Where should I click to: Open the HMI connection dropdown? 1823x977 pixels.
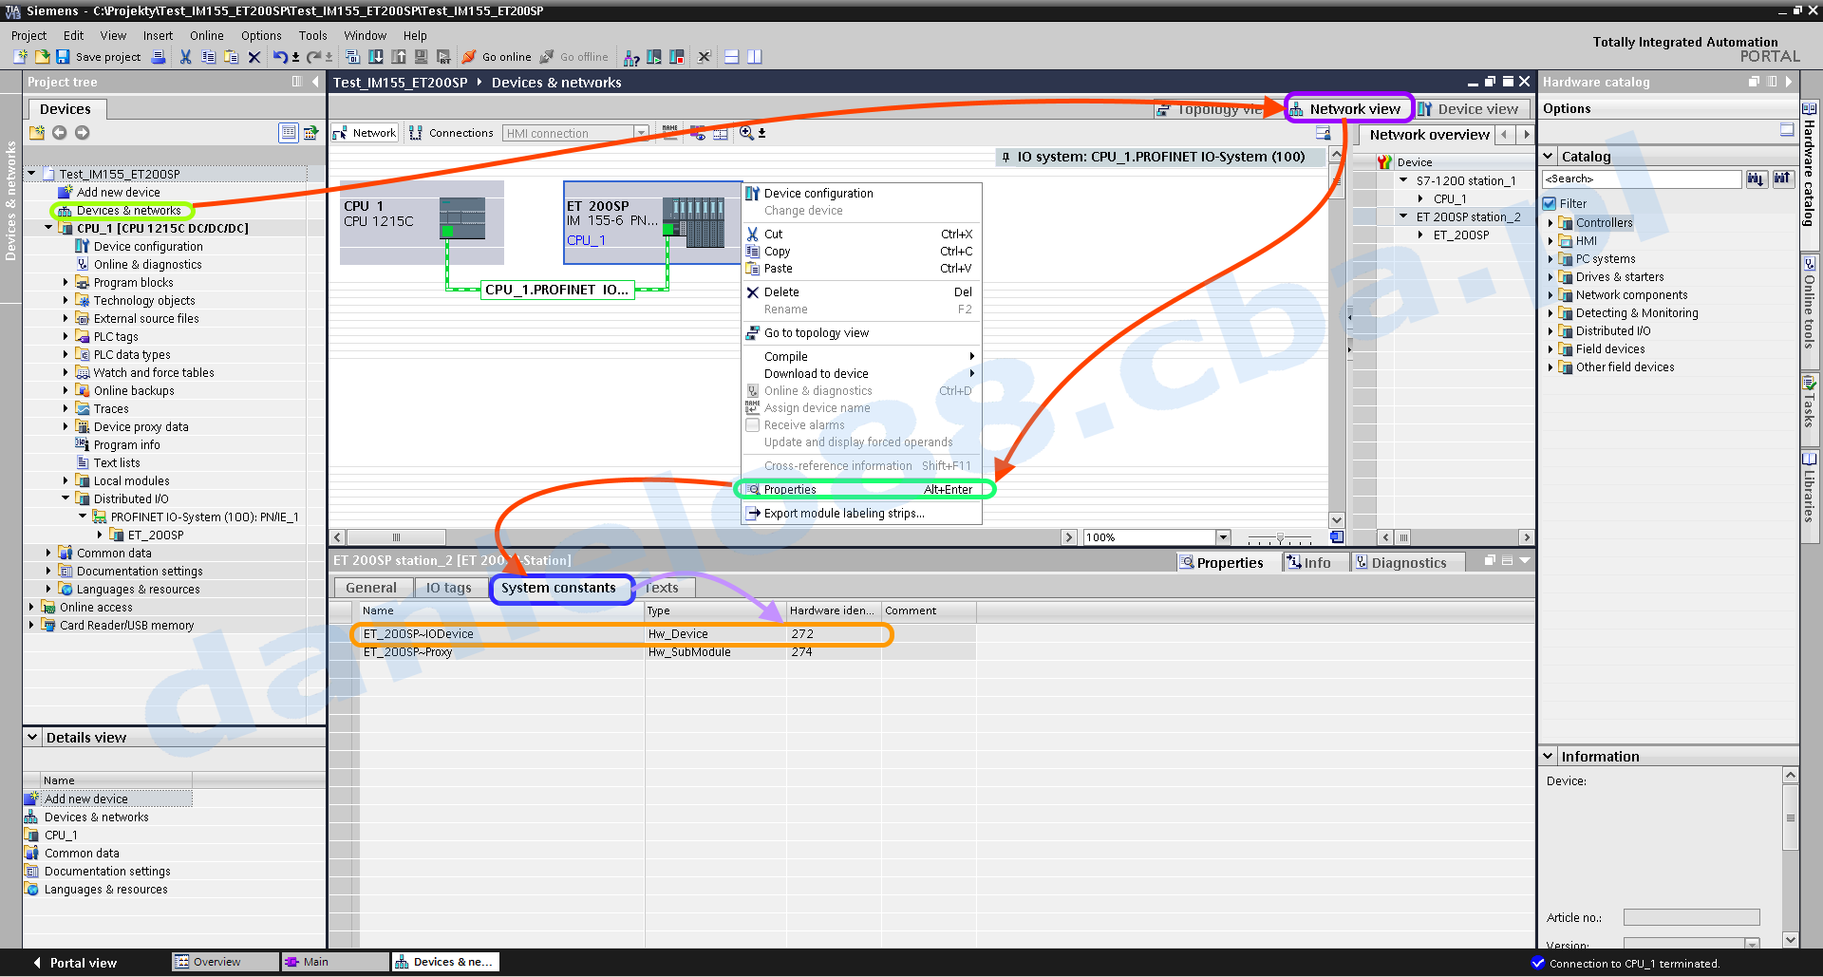click(x=642, y=133)
